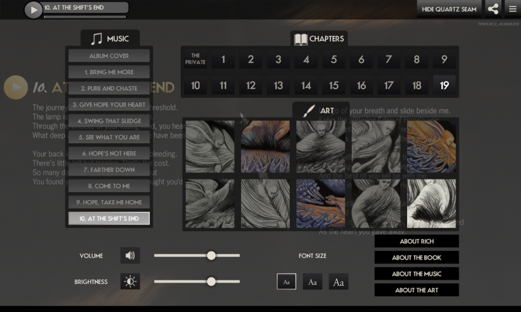
Task: Select track 9. Hope, Take Me Home
Action: tap(109, 202)
